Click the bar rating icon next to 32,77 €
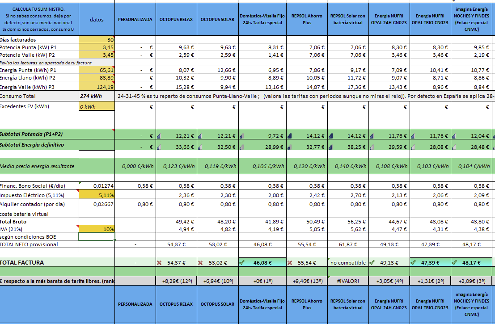The width and height of the screenshot is (495, 324). [289, 147]
